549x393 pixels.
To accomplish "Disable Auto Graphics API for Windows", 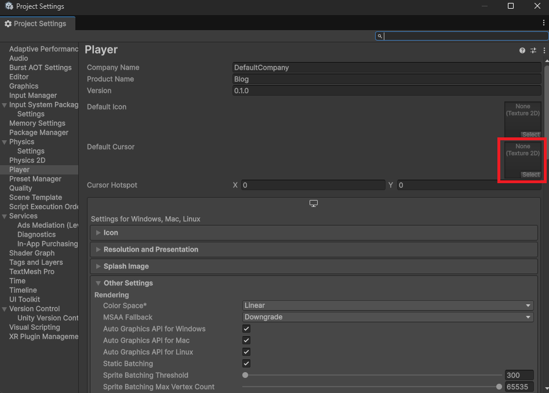I will tap(246, 329).
